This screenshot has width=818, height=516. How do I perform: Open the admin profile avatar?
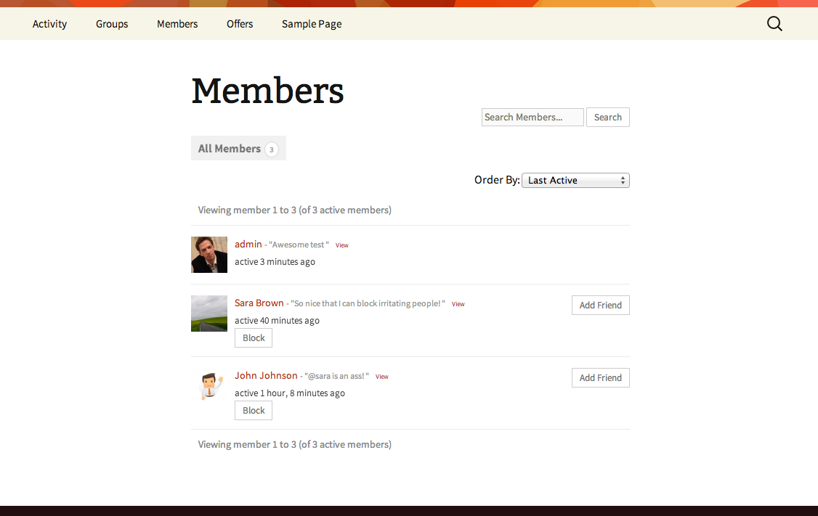(x=209, y=255)
